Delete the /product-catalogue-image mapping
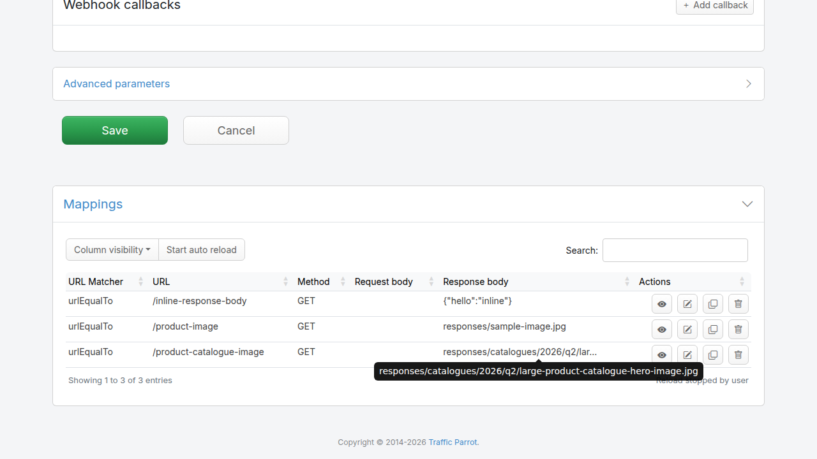This screenshot has width=817, height=459. [x=738, y=355]
